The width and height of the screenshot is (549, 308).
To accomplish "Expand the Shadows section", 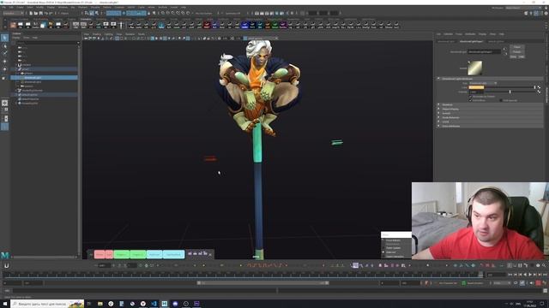I will click(x=490, y=104).
